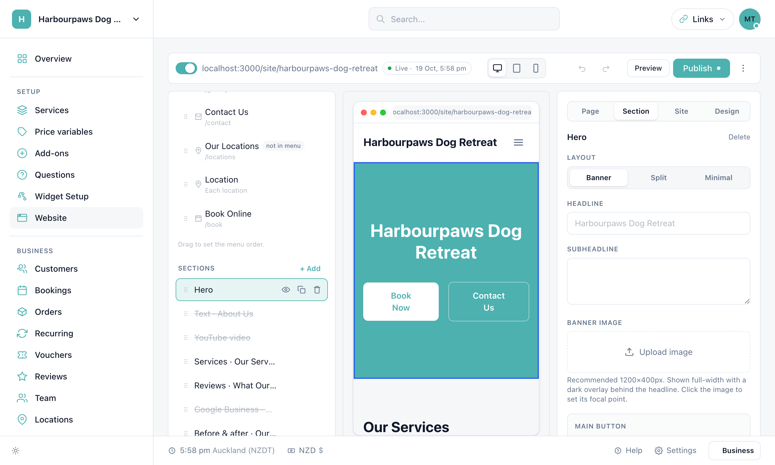Viewport: 775px width, 465px height.
Task: Open Settings in the footer bar
Action: click(x=675, y=451)
